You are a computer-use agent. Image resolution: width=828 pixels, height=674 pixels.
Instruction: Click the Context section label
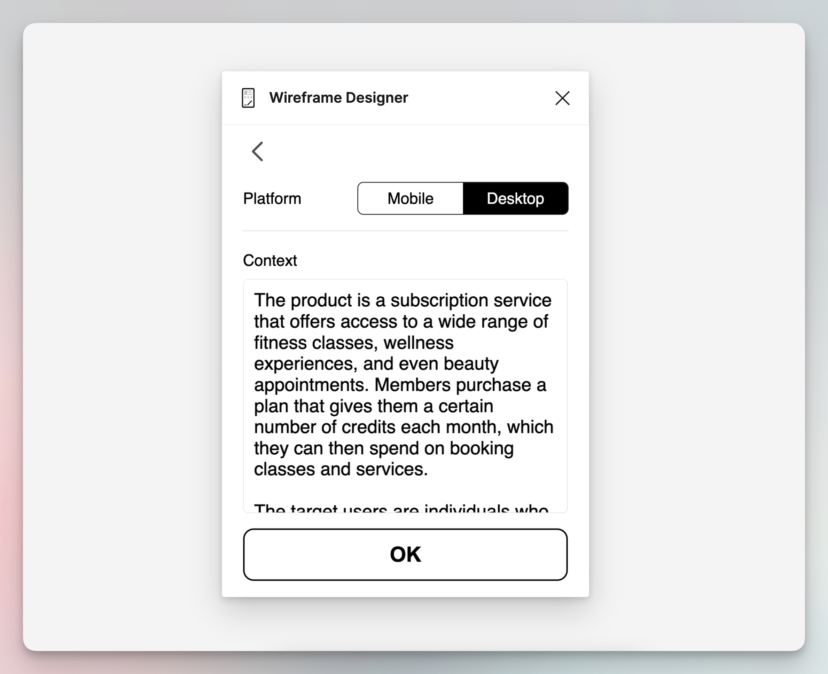pos(270,260)
